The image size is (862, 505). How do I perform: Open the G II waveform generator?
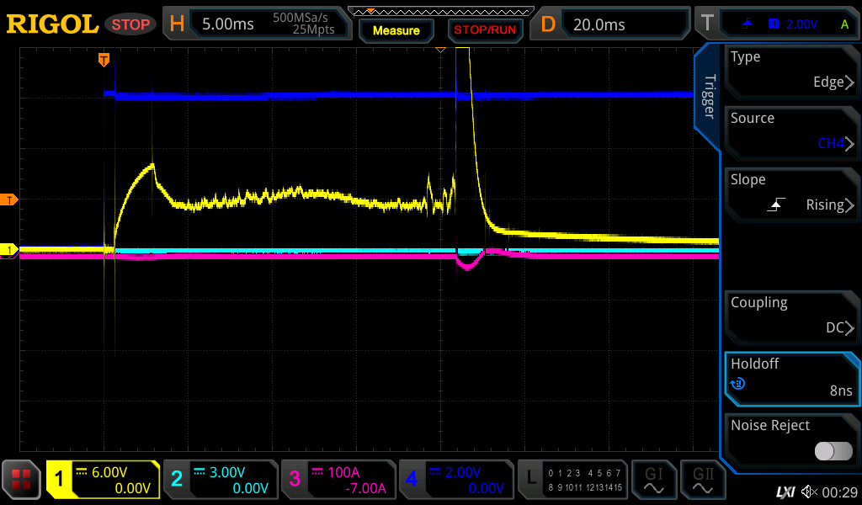click(703, 481)
